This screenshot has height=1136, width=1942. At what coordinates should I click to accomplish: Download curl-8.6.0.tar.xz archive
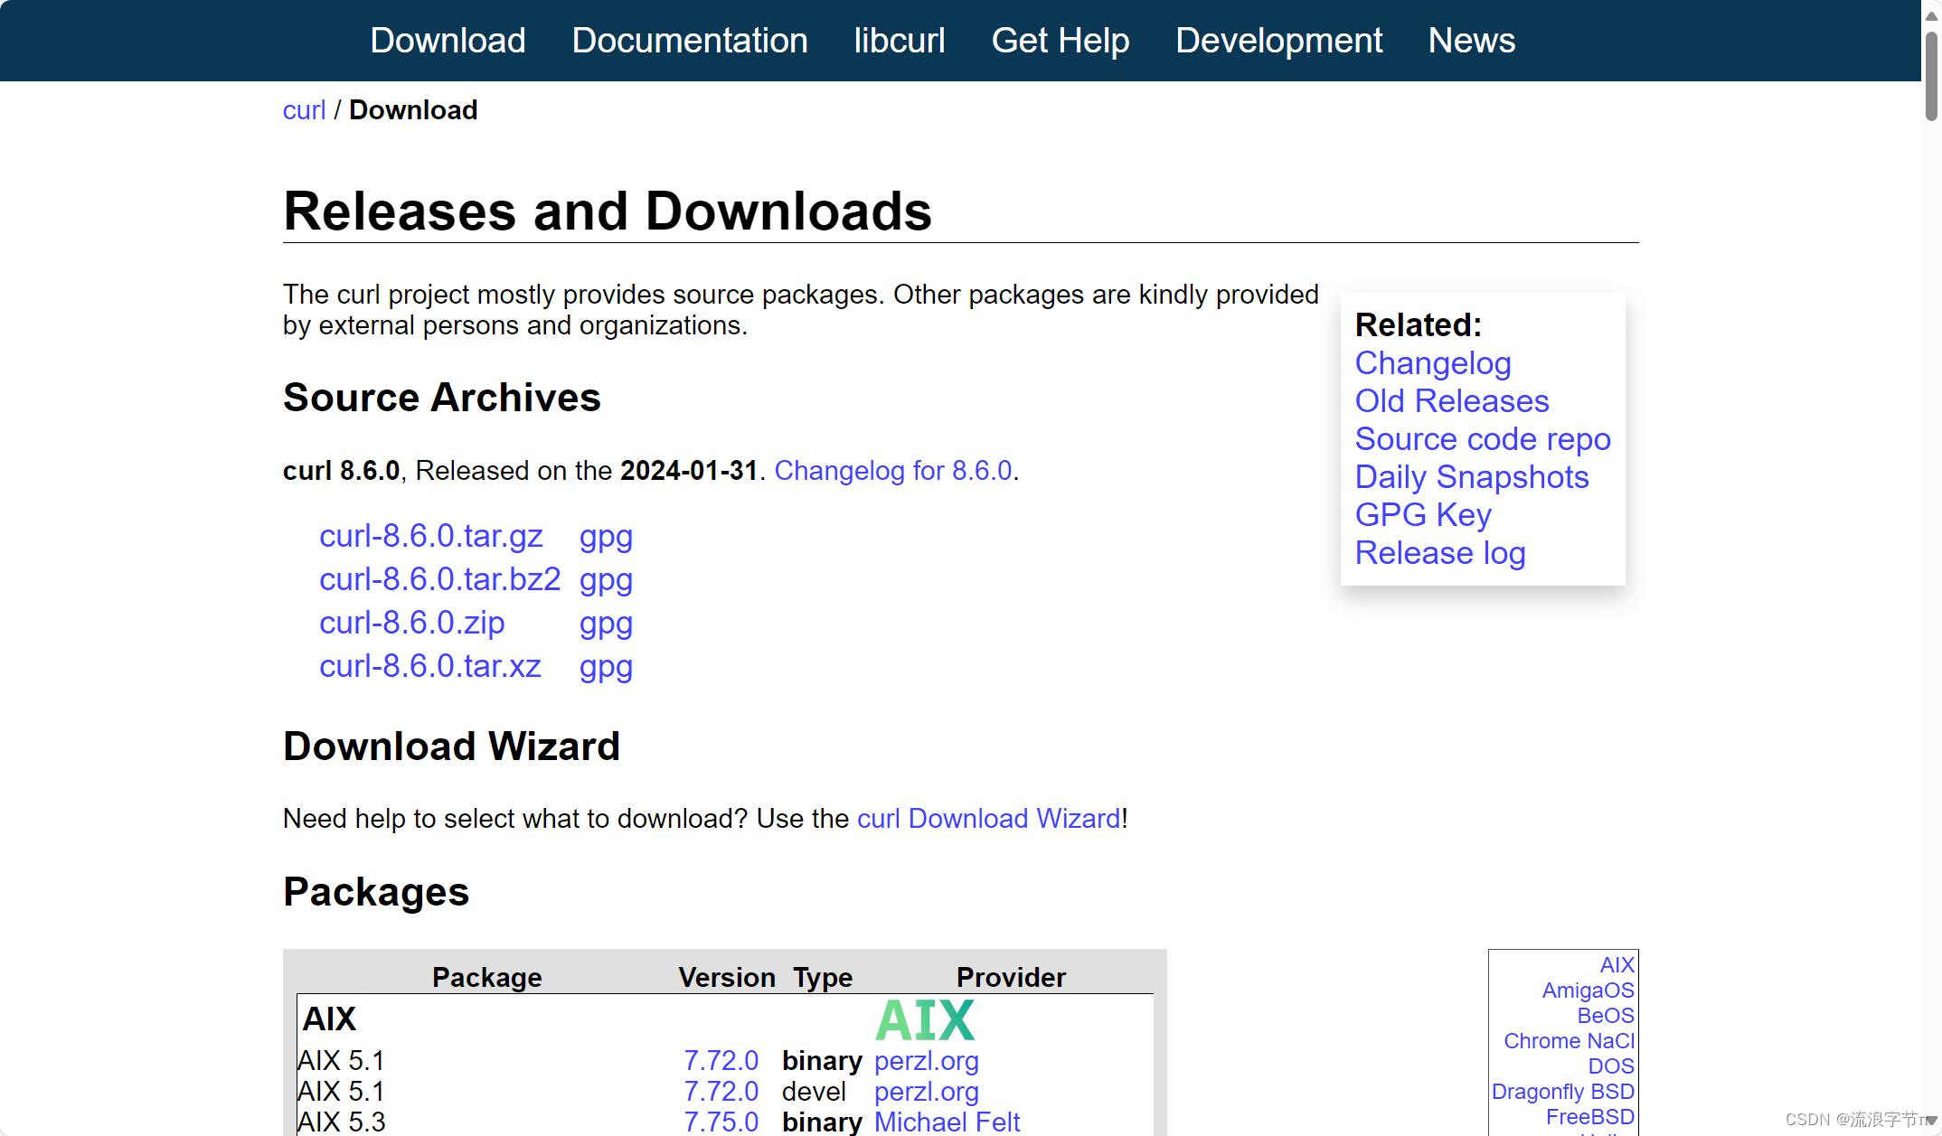click(x=429, y=666)
